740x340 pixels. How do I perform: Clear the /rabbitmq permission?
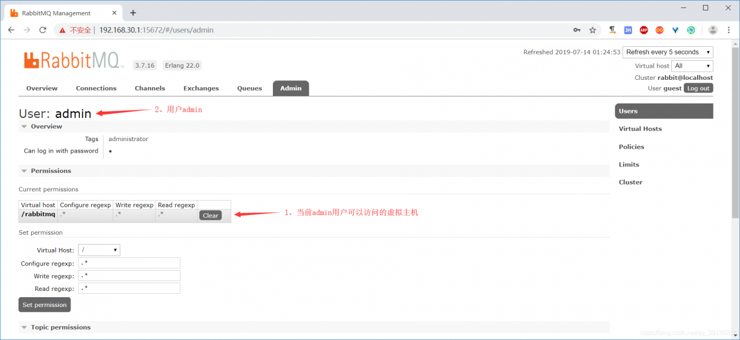point(210,216)
